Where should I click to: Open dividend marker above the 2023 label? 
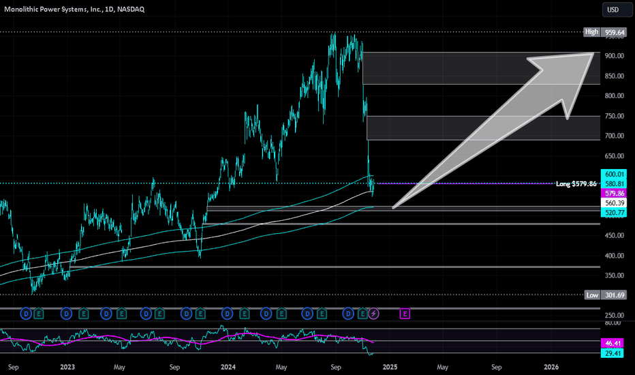66,314
